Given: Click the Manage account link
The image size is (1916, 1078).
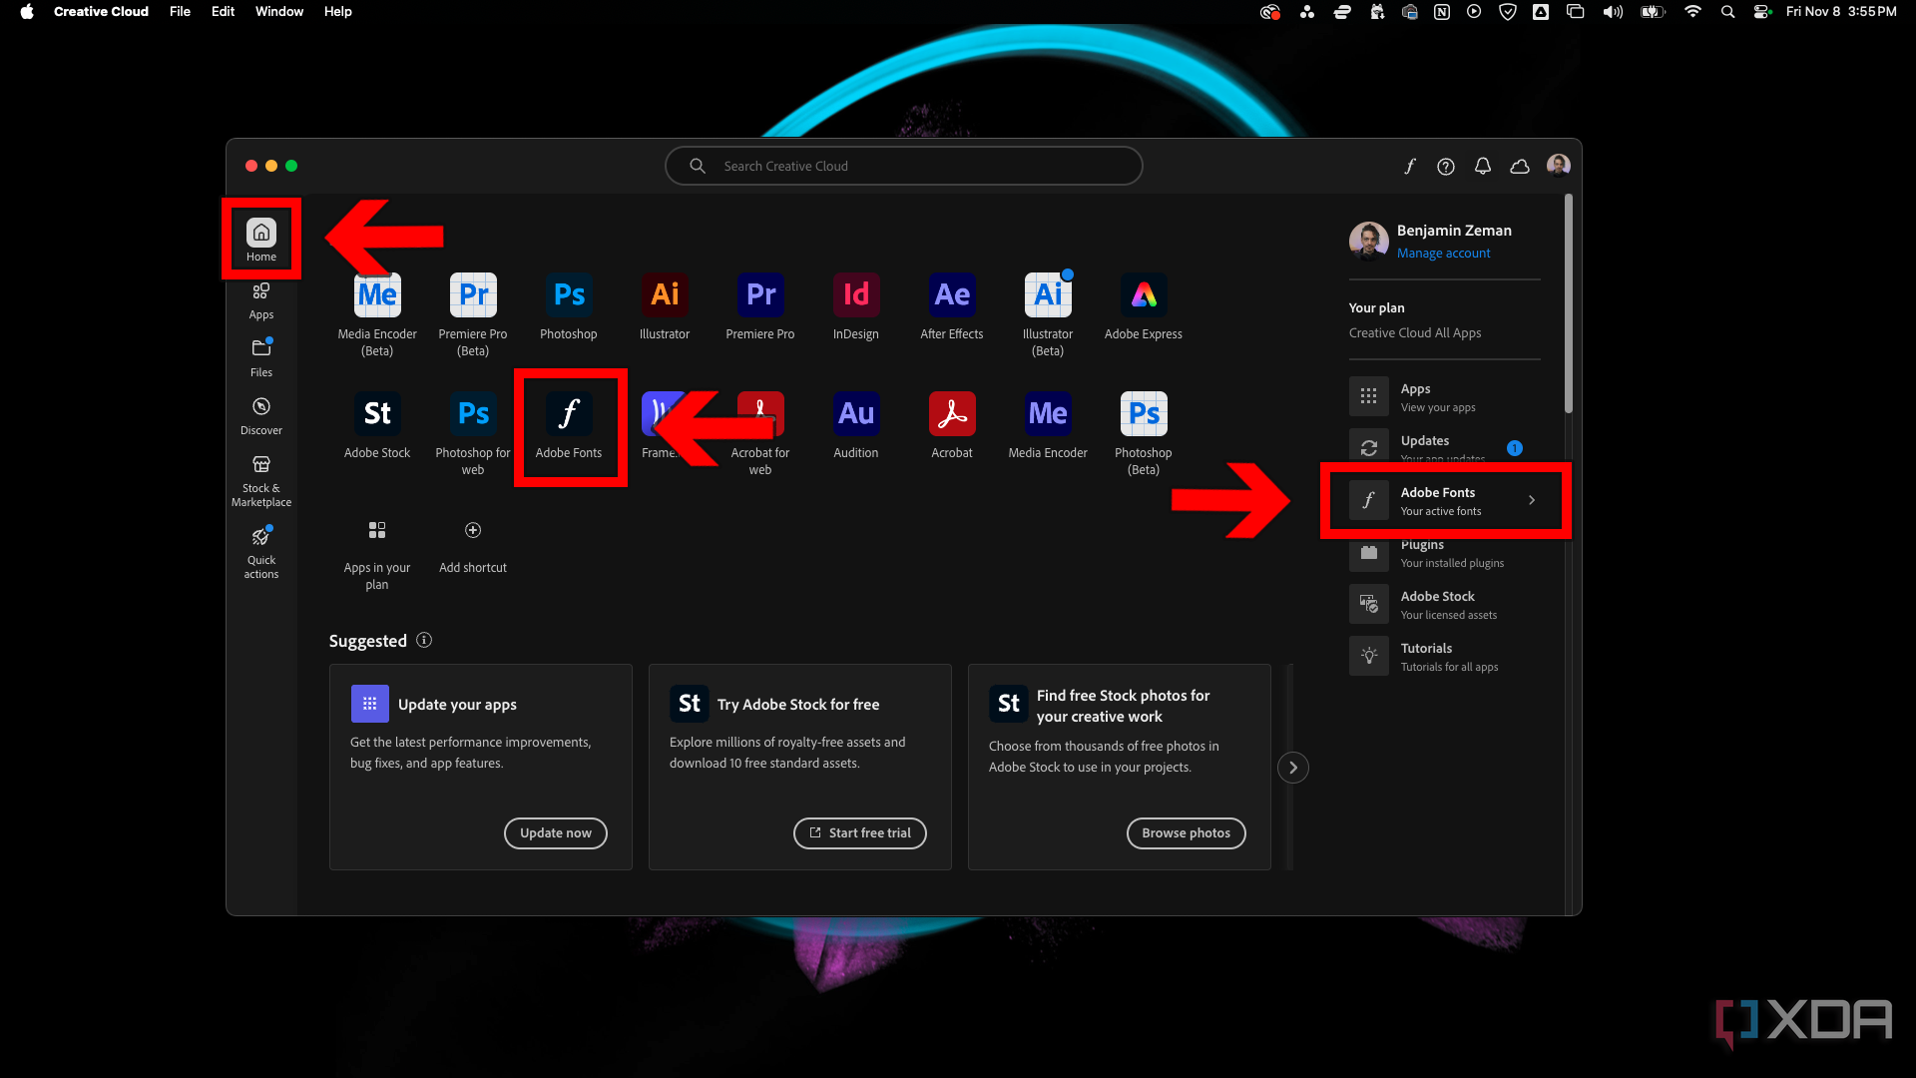Looking at the screenshot, I should tap(1443, 253).
